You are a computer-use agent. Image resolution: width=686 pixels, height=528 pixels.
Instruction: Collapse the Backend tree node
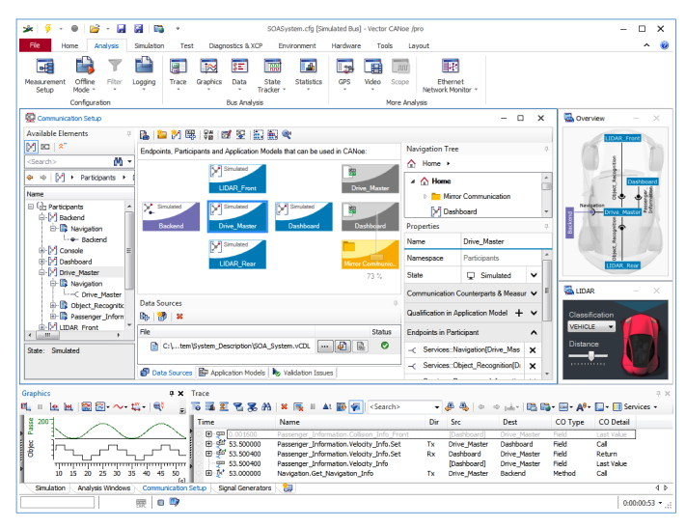[42, 218]
